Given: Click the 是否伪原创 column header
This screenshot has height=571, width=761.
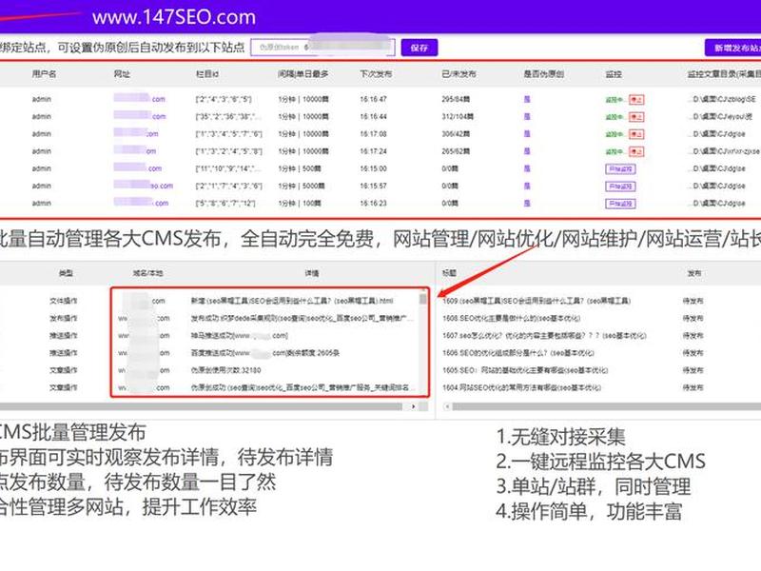Looking at the screenshot, I should (543, 74).
